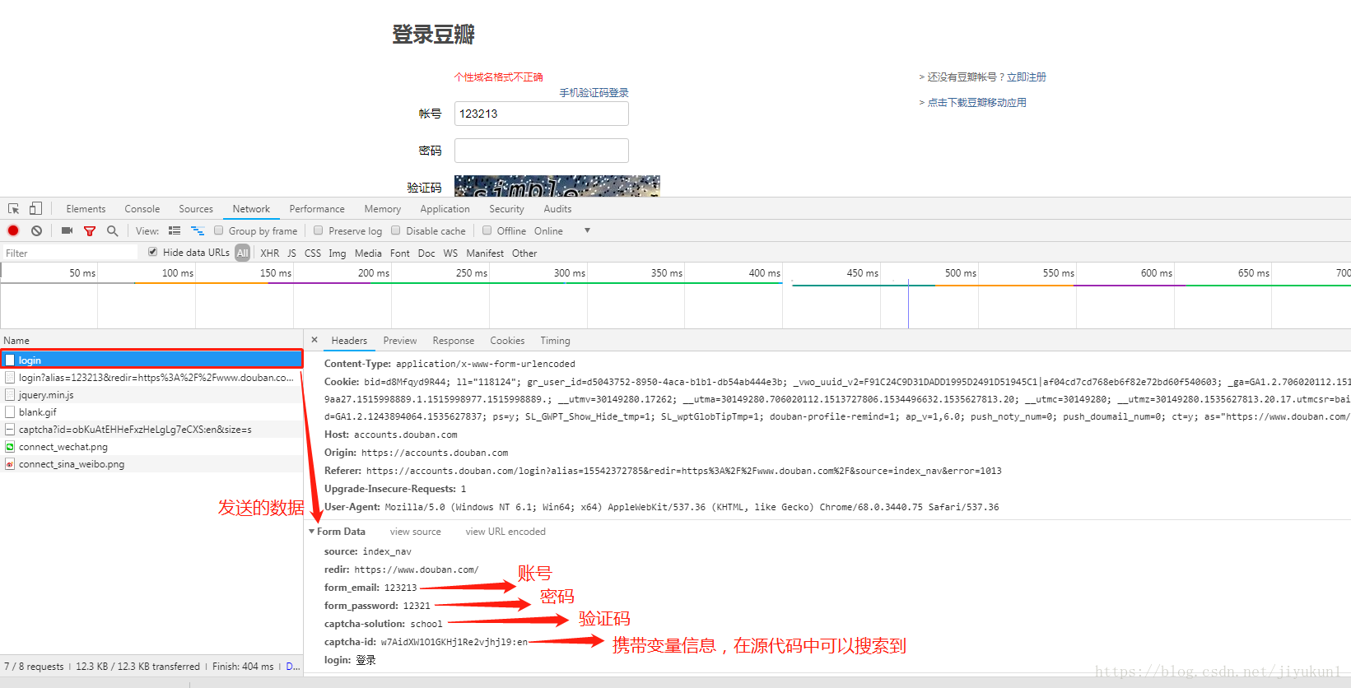Screen dimensions: 1351x688
Task: Filter requests by Other
Action: tap(524, 253)
